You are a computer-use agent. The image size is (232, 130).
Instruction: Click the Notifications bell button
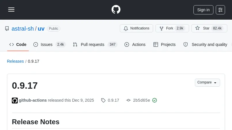pyautogui.click(x=136, y=28)
